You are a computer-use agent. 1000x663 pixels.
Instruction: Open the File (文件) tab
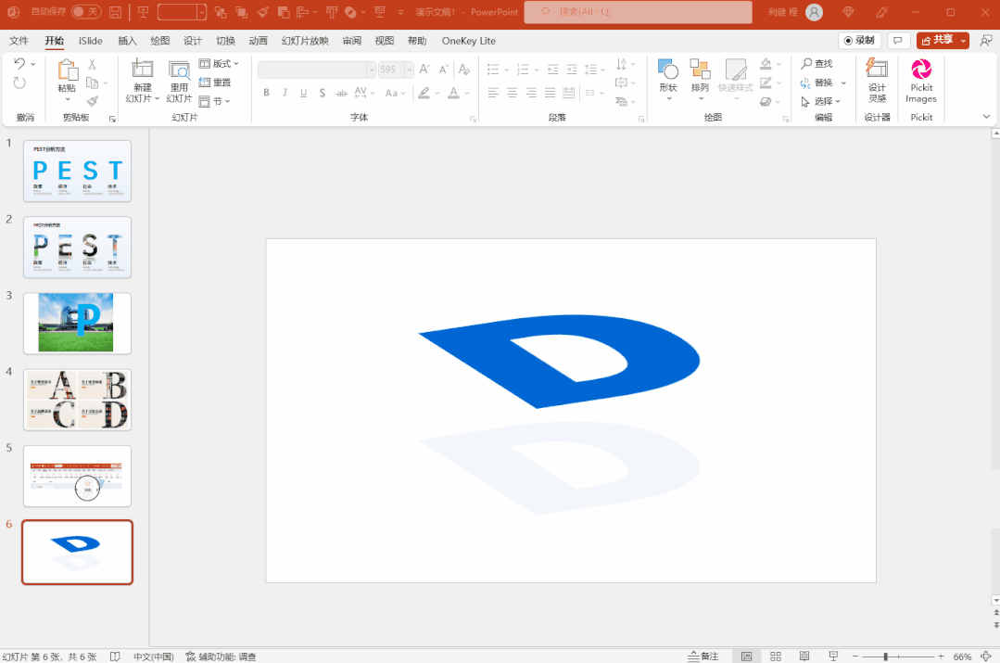pyautogui.click(x=19, y=41)
